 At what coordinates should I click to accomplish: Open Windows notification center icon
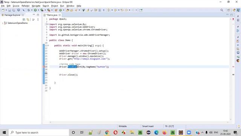click(x=235, y=133)
